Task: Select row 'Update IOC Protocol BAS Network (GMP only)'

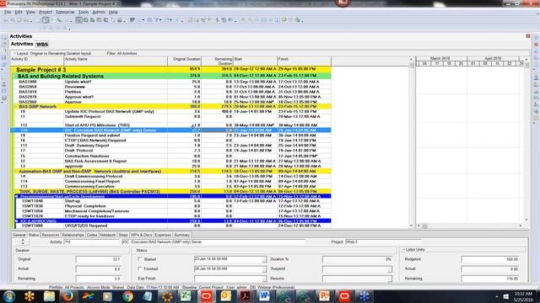Action: click(x=170, y=112)
